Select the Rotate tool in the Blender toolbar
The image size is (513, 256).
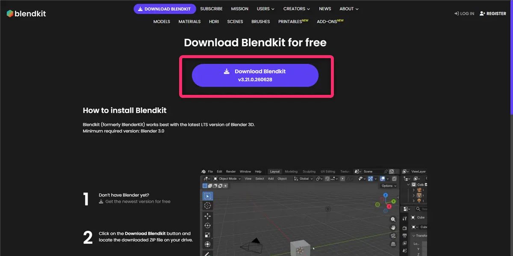click(208, 226)
